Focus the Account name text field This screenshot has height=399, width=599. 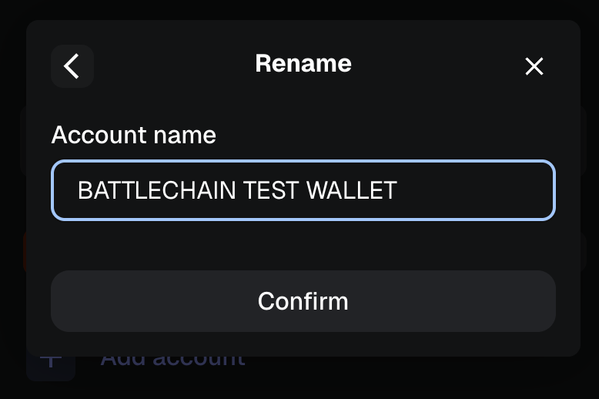(x=303, y=190)
